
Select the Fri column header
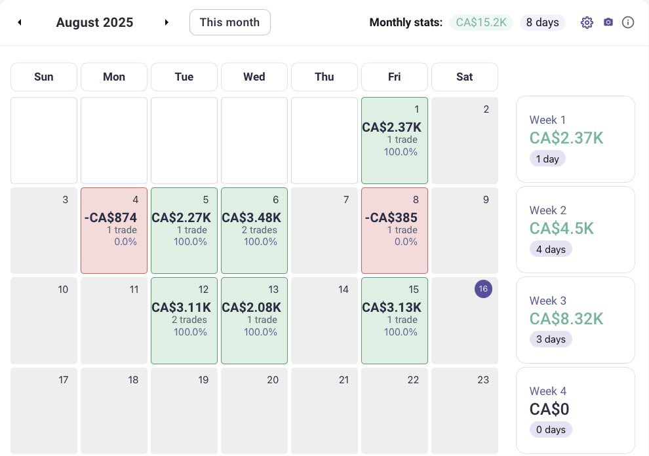(x=394, y=77)
